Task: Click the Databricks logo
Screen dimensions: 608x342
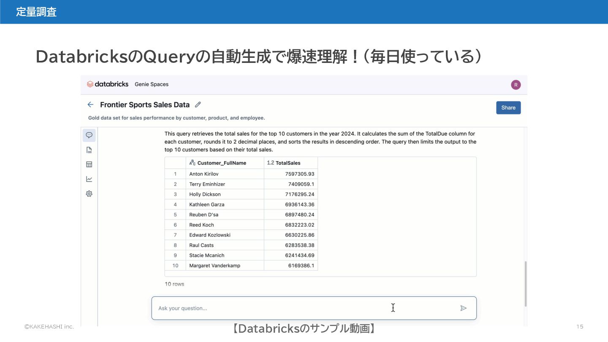Action: 107,84
